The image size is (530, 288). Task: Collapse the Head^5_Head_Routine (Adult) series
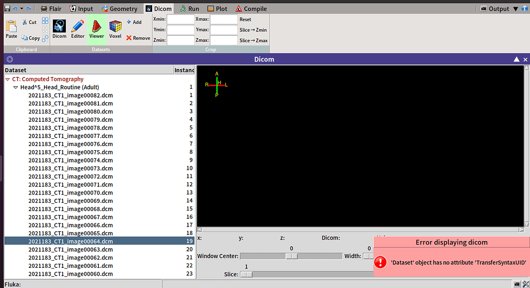pos(16,88)
